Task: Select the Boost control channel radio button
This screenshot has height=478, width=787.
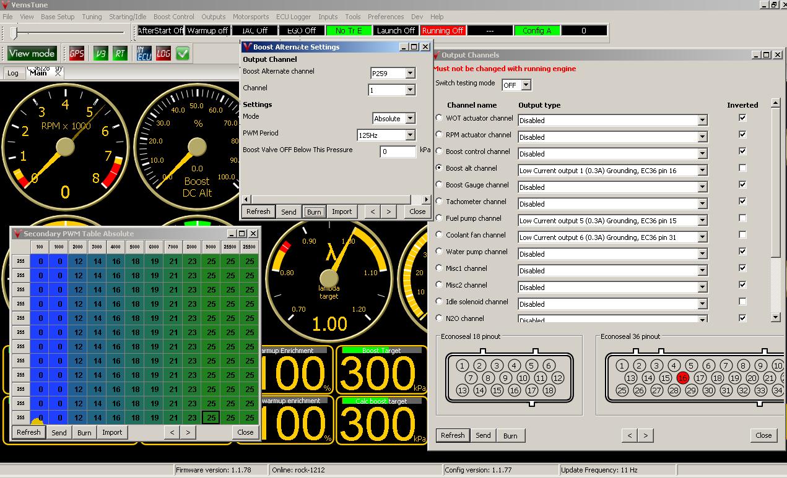Action: point(440,151)
